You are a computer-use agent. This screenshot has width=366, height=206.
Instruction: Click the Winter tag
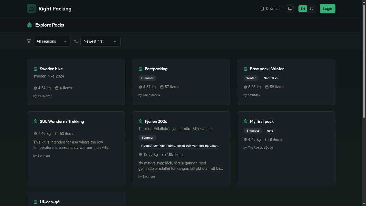(251, 78)
